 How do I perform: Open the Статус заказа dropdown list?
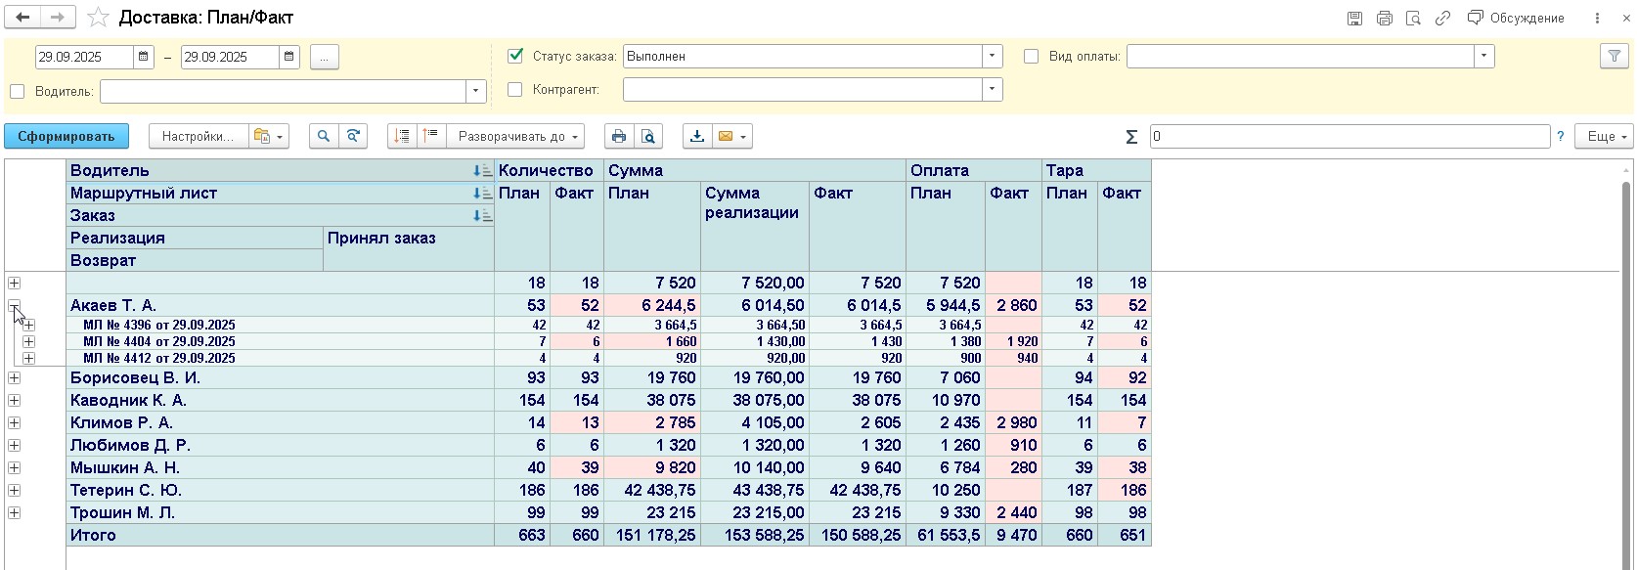point(992,57)
